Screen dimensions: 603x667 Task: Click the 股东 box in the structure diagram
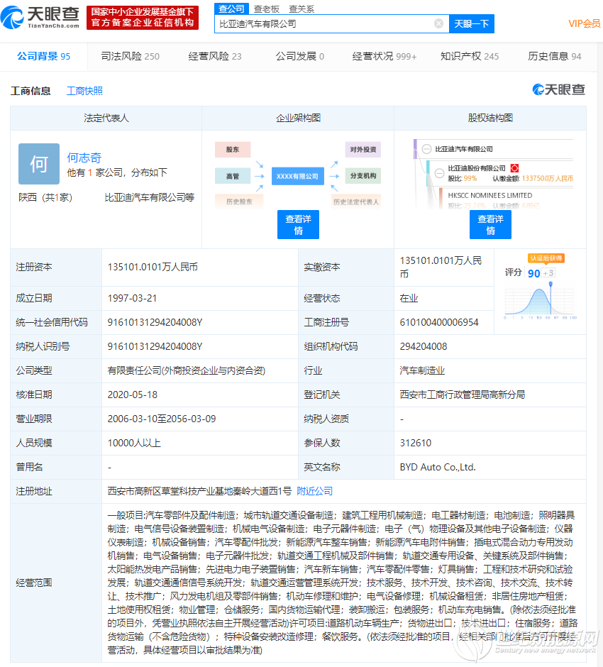pyautogui.click(x=233, y=149)
